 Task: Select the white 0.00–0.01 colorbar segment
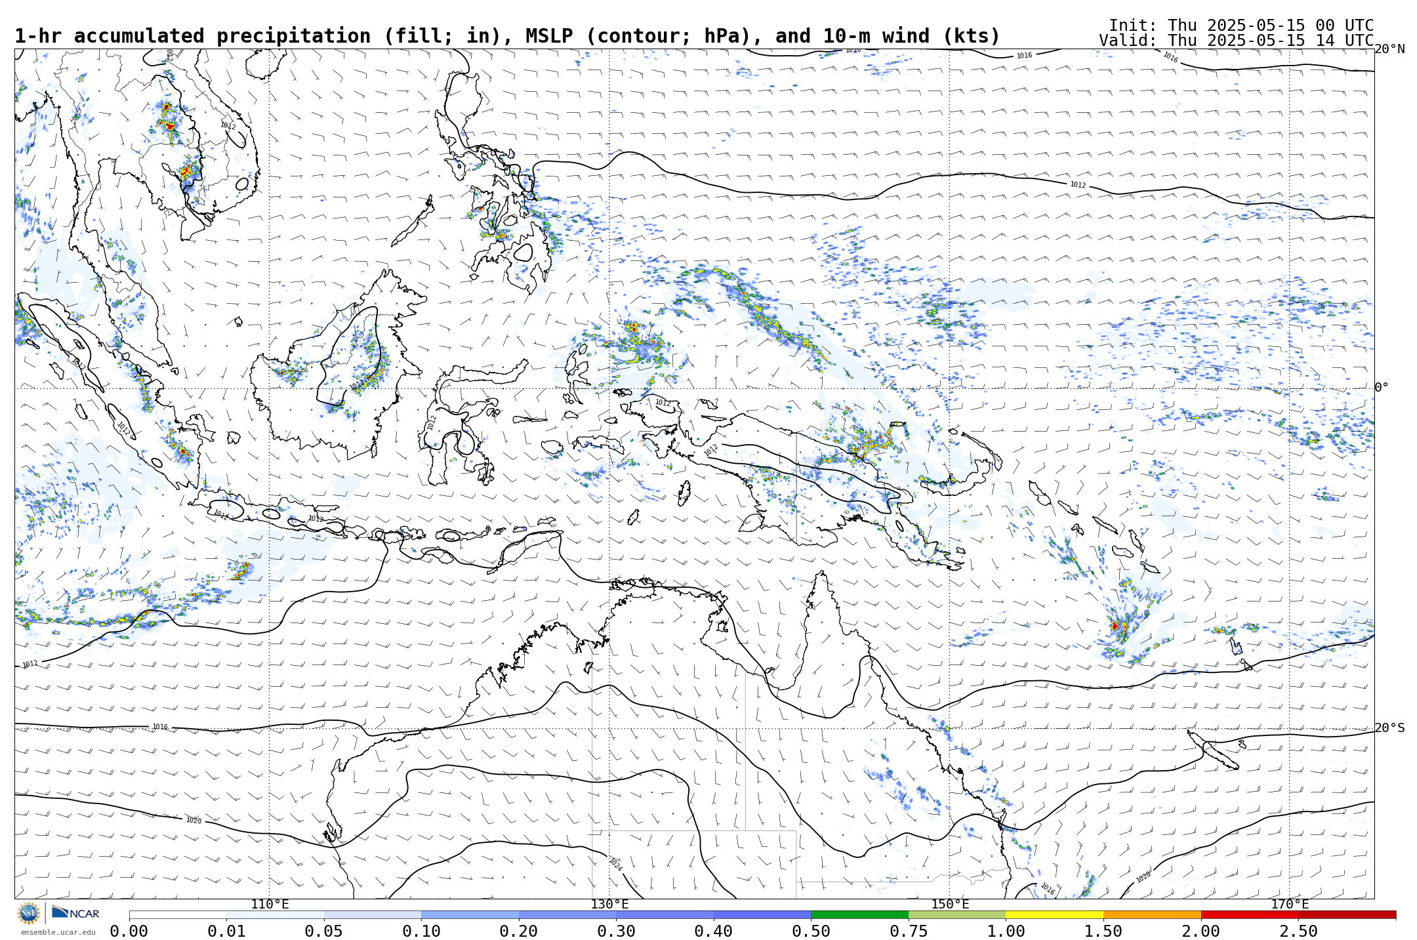click(178, 914)
